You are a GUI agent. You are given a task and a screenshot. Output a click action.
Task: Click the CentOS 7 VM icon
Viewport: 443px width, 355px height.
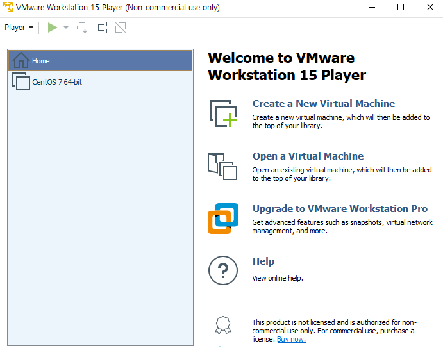(21, 81)
